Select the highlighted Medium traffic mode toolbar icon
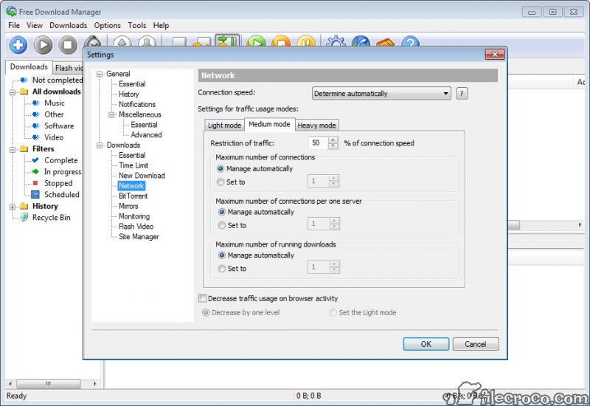Image resolution: width=590 pixels, height=406 pixels. pos(227,41)
